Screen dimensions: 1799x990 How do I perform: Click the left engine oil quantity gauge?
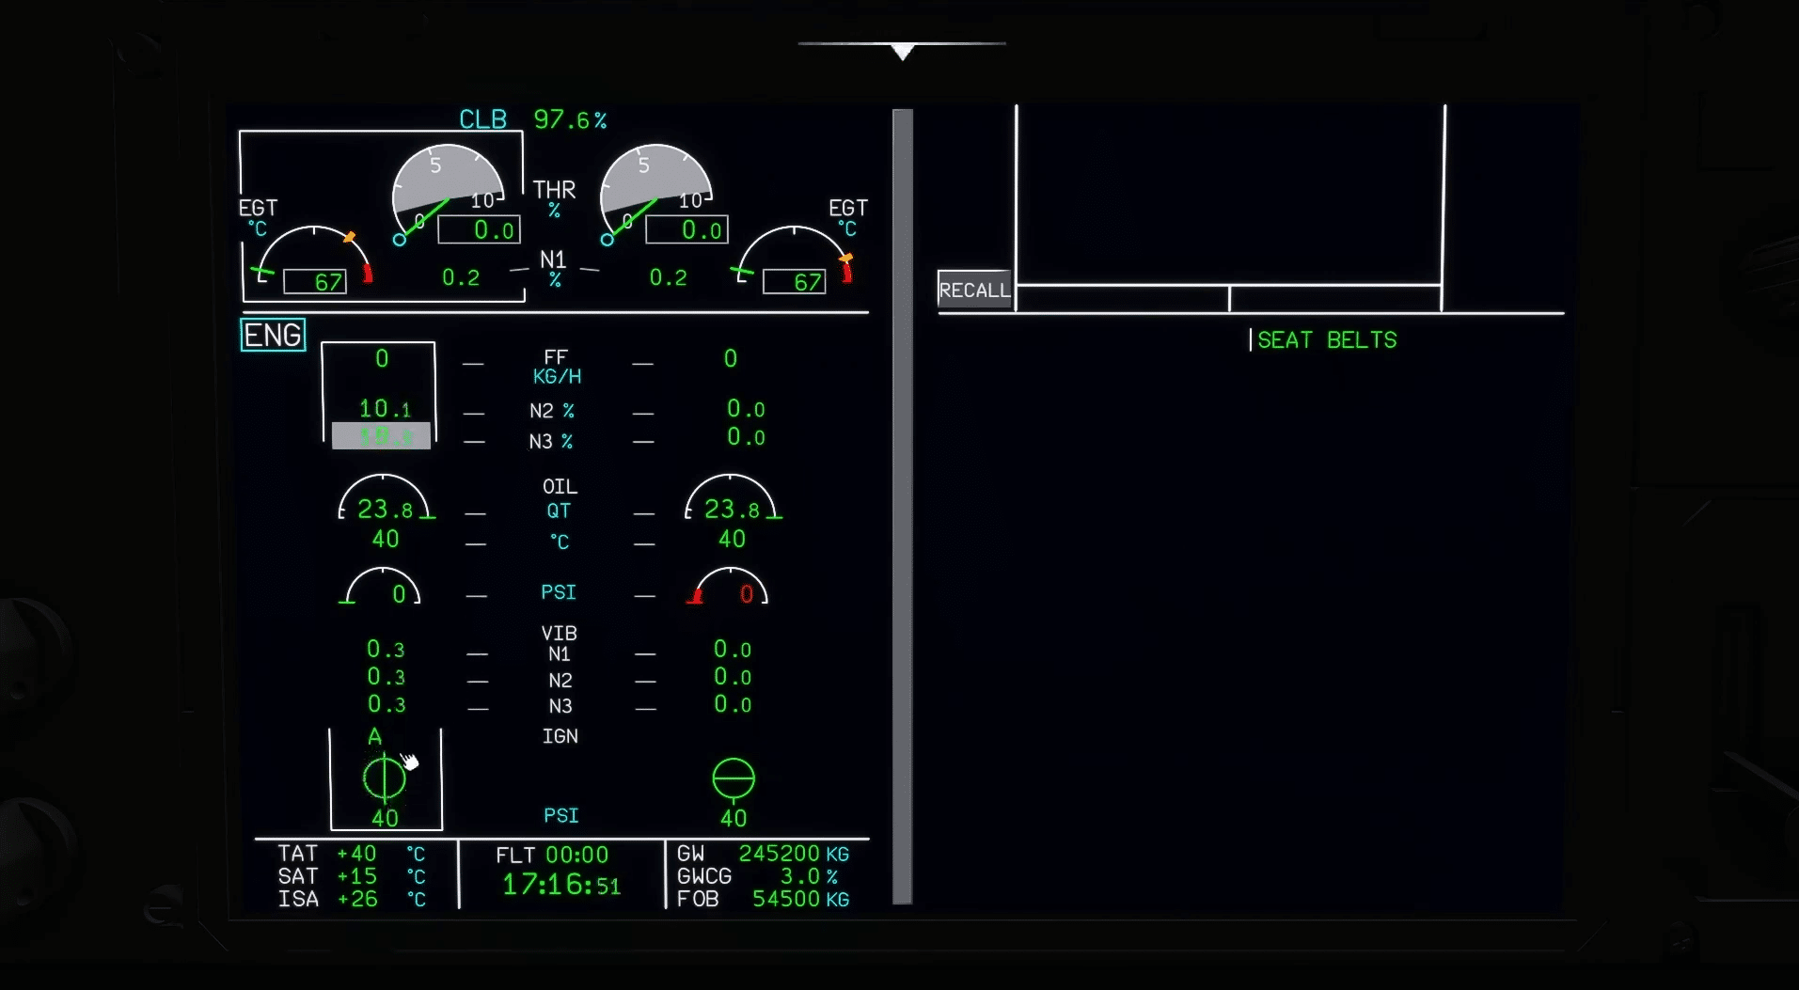[385, 500]
